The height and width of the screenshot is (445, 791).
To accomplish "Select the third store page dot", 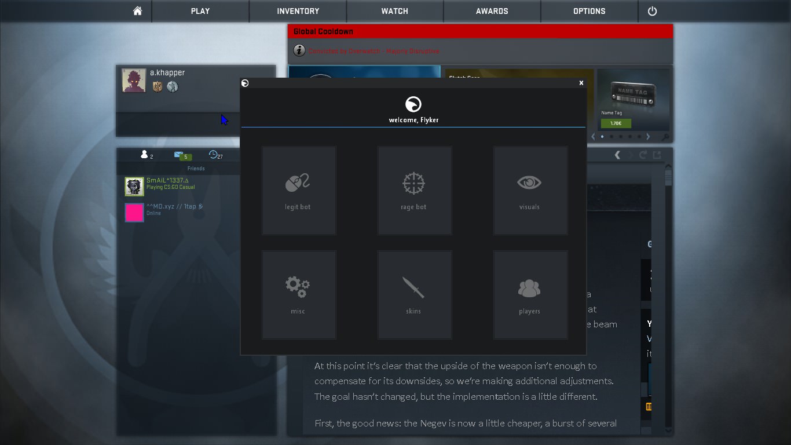I will click(x=621, y=137).
